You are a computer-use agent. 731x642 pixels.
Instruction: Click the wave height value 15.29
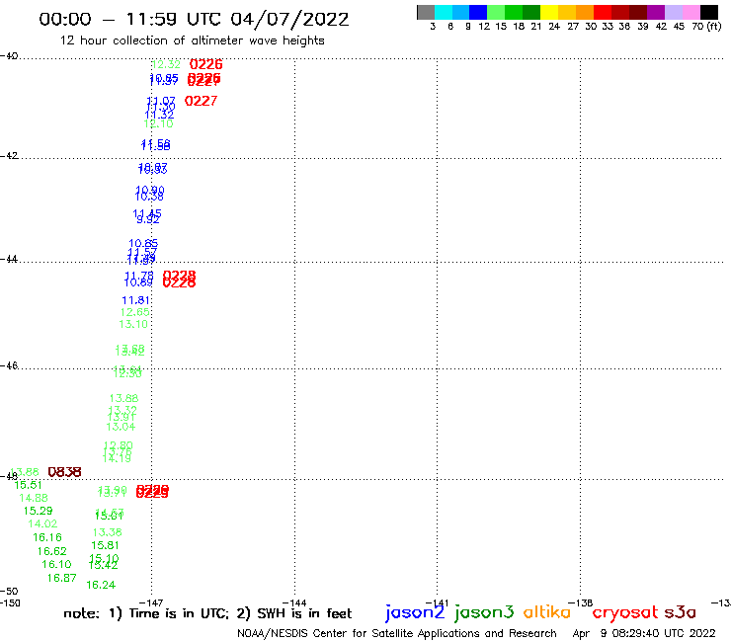tap(38, 511)
